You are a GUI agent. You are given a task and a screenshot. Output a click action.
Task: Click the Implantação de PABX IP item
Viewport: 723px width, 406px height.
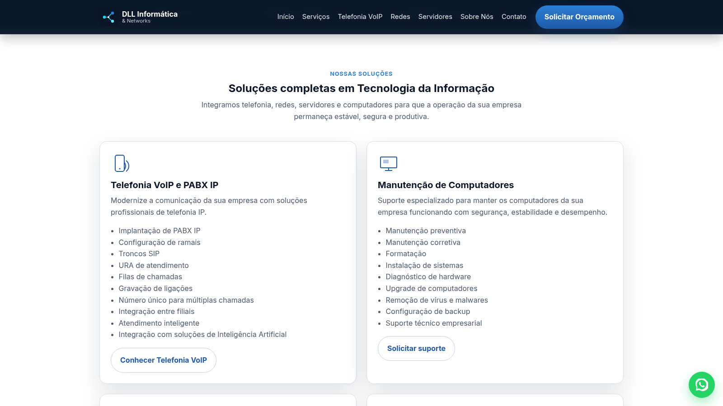point(160,231)
